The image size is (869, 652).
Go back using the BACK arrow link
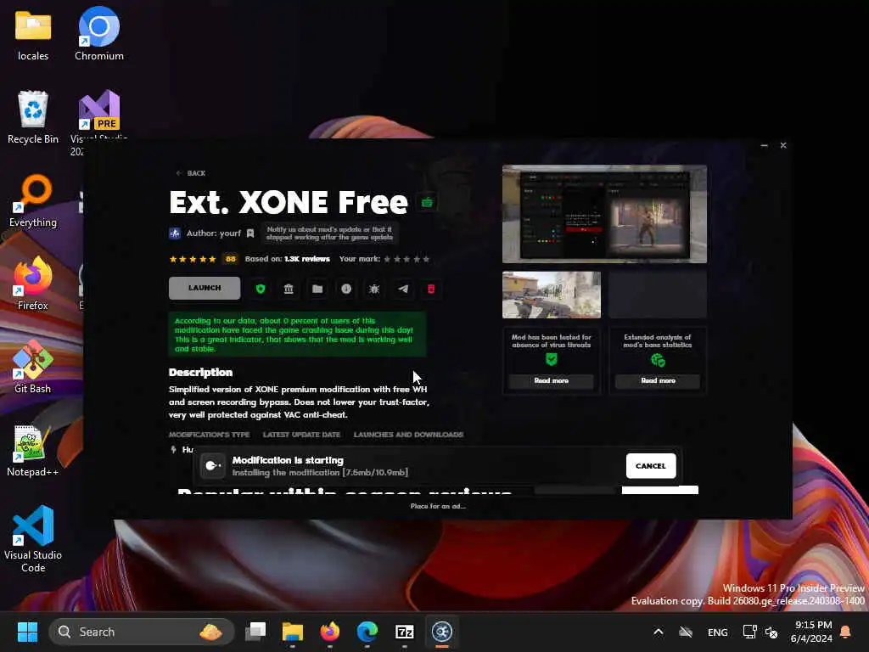(191, 173)
